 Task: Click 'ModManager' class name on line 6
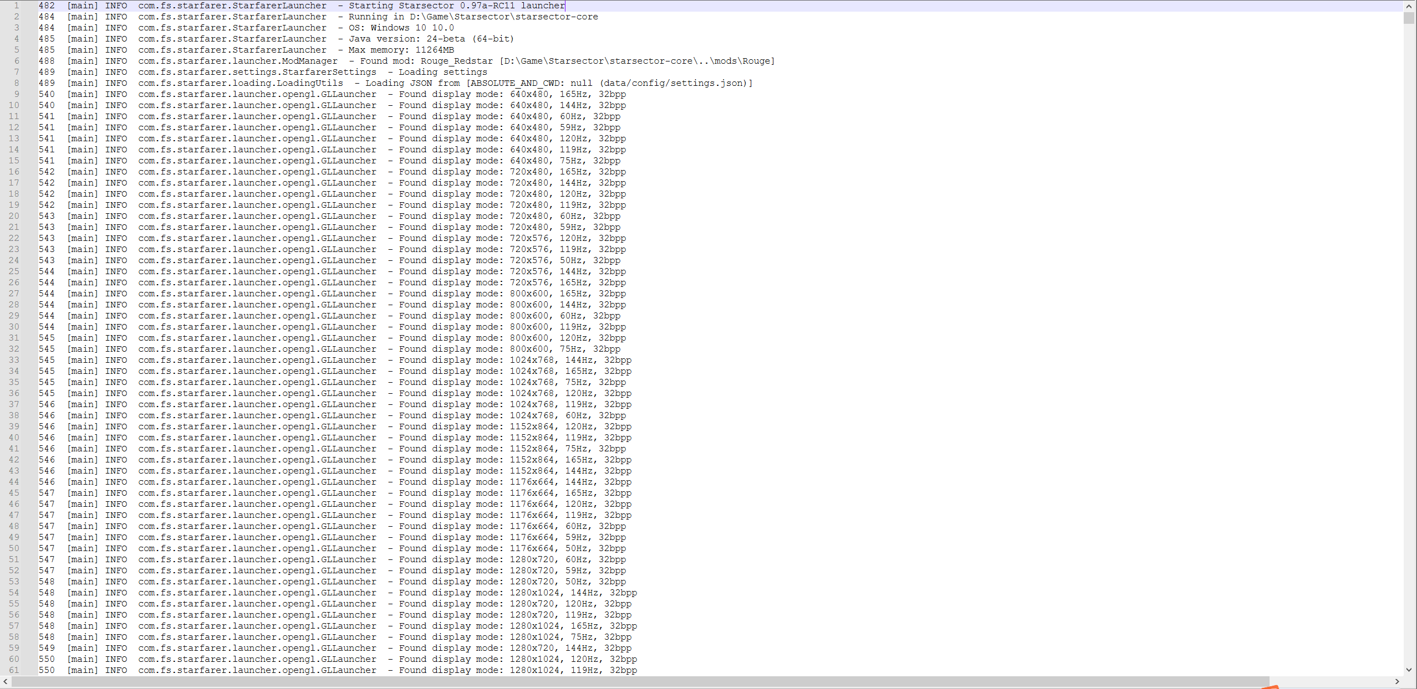pos(309,61)
